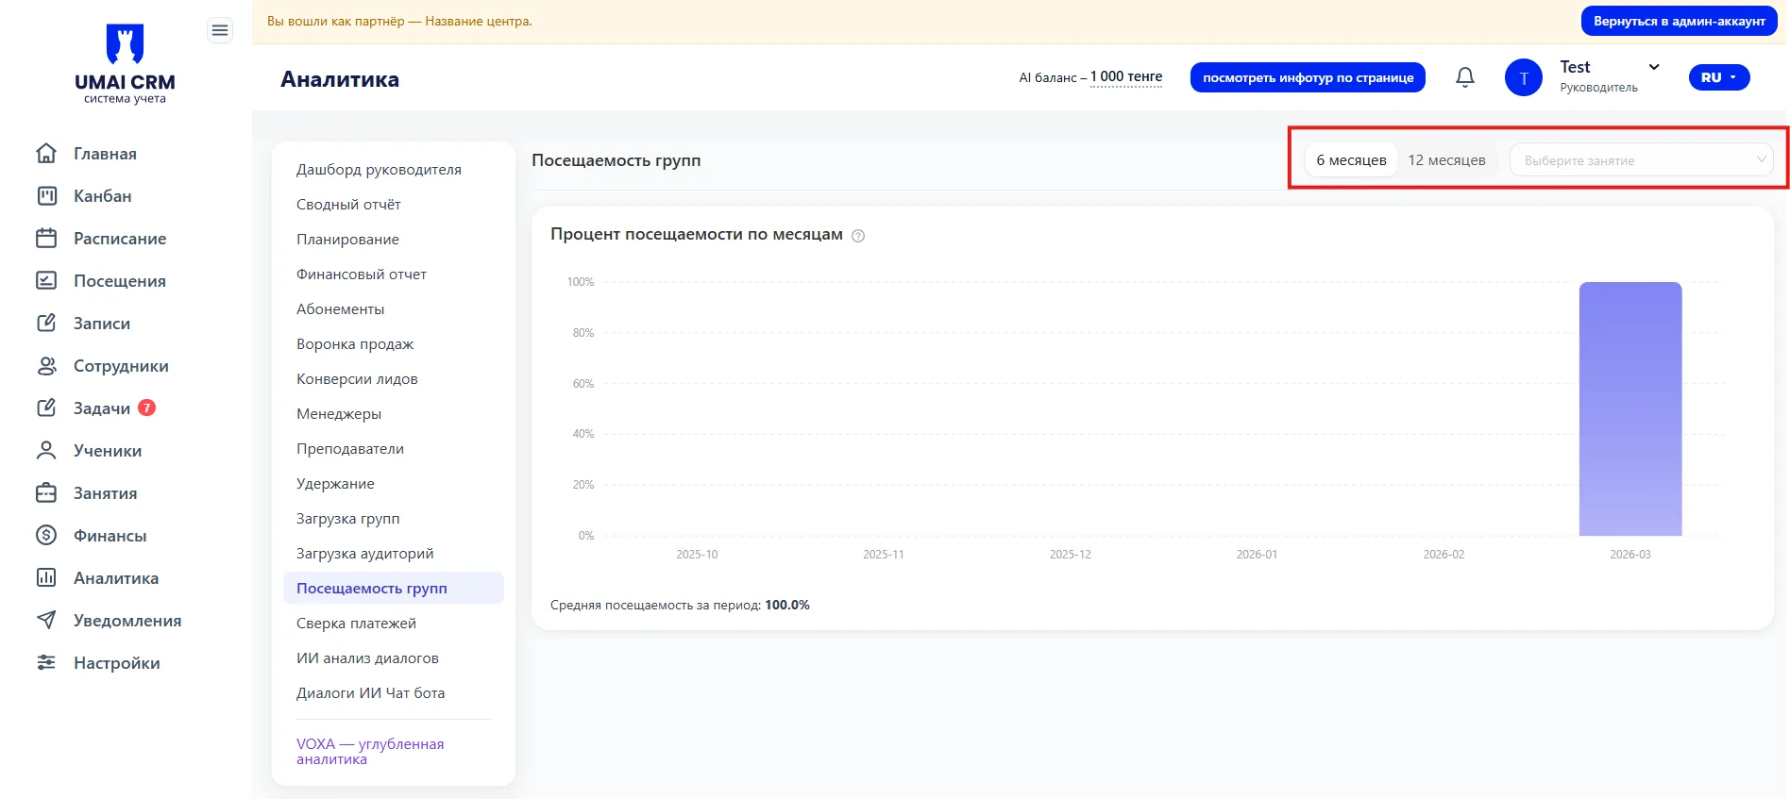The height and width of the screenshot is (799, 1790).
Task: Collapse sidebar with hamburger menu icon
Action: click(x=220, y=31)
